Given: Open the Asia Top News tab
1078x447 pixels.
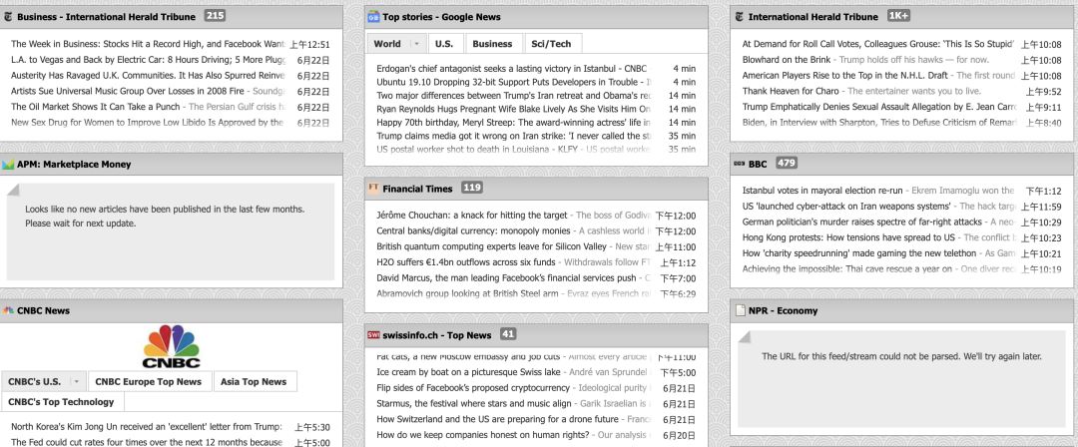Looking at the screenshot, I should coord(254,382).
